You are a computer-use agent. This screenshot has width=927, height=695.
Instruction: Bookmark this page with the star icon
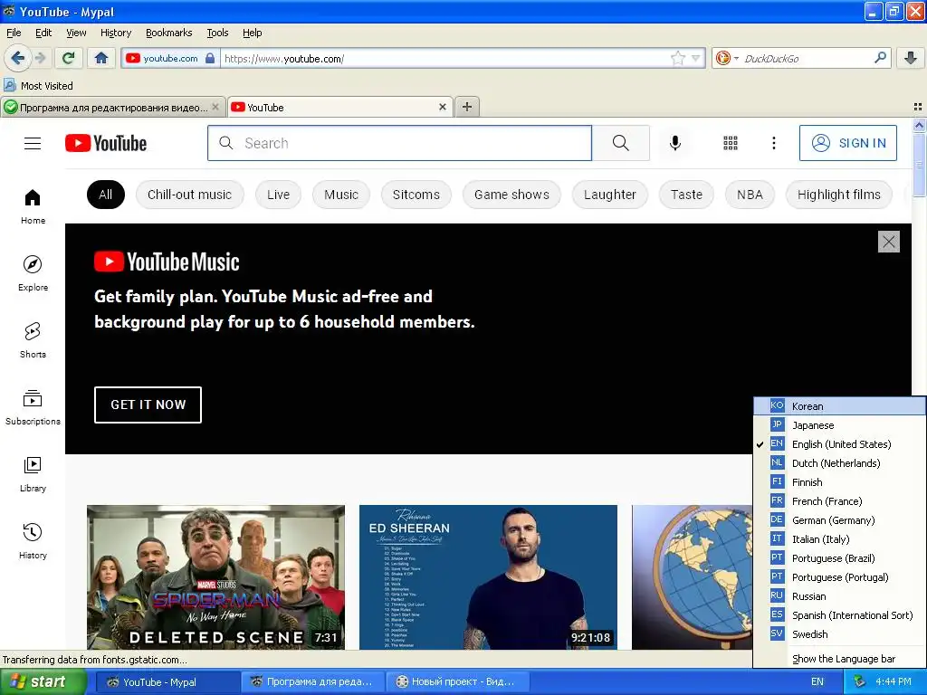coord(677,58)
